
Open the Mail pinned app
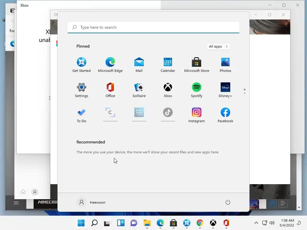click(139, 65)
